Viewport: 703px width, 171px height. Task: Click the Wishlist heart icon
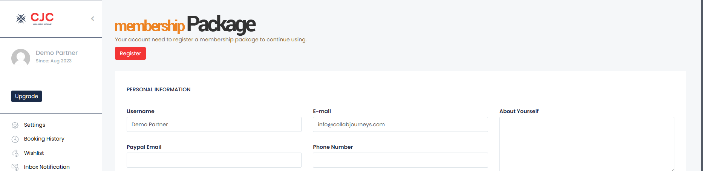[x=15, y=153]
